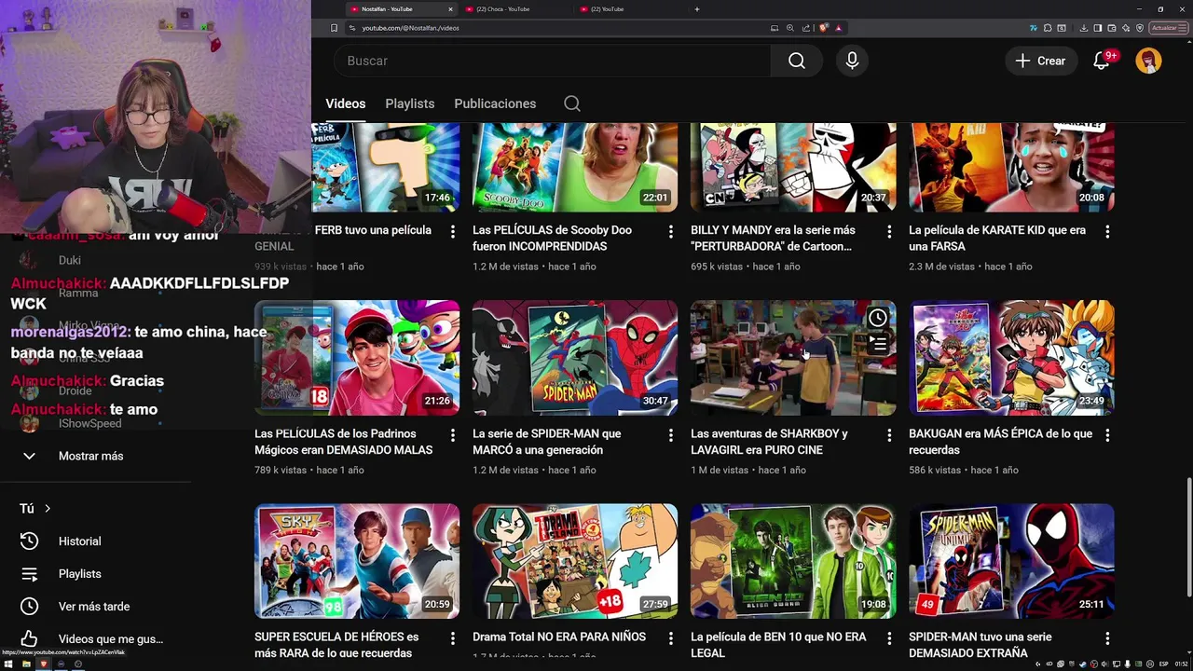
Task: Open BAKUGAN thumbnail with 23:49 duration
Action: point(1011,358)
